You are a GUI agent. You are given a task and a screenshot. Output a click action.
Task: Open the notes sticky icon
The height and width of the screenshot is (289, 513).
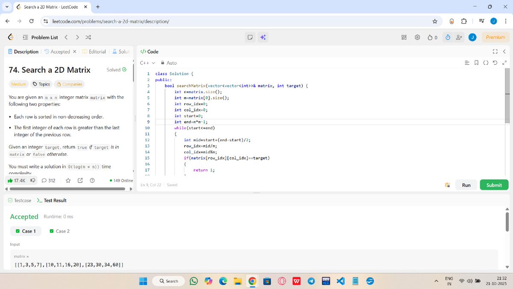(251, 37)
